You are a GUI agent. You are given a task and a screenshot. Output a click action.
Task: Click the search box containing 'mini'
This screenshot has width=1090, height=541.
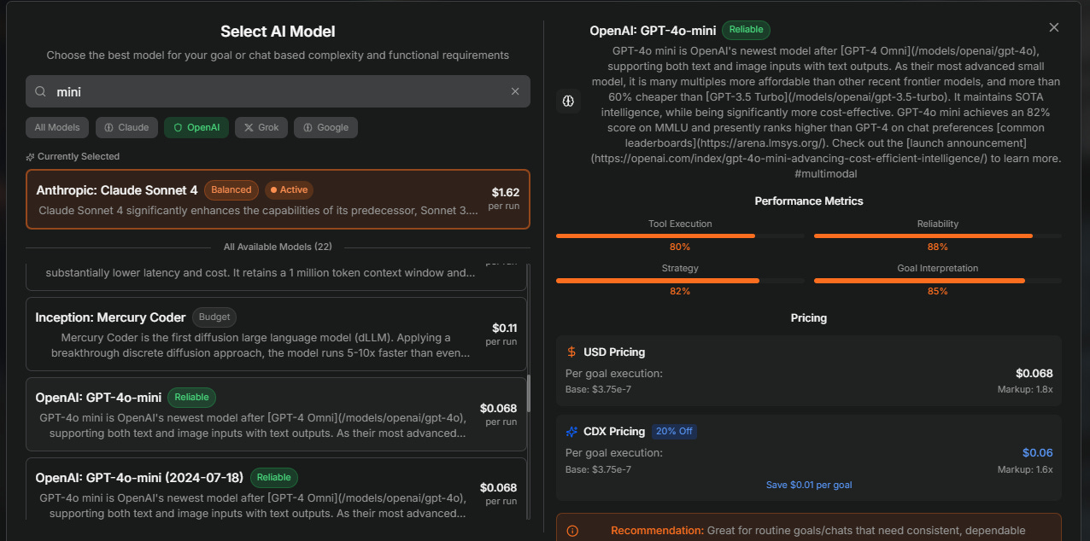(278, 91)
